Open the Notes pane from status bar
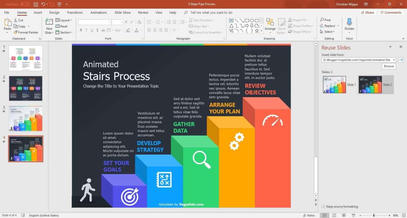Image resolution: width=407 pixels, height=218 pixels. [309, 215]
